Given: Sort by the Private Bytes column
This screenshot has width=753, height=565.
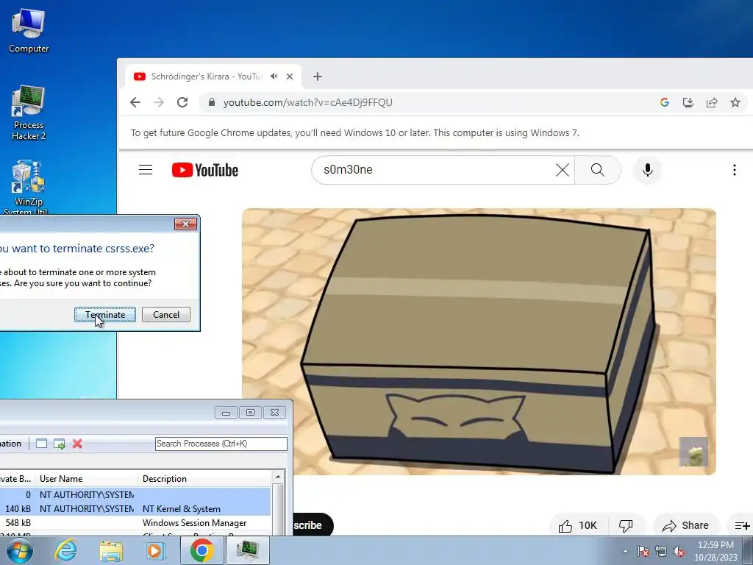Looking at the screenshot, I should (18, 478).
